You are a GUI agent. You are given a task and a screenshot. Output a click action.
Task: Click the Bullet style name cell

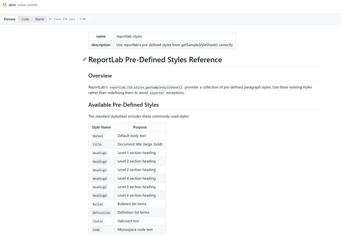coord(101,204)
